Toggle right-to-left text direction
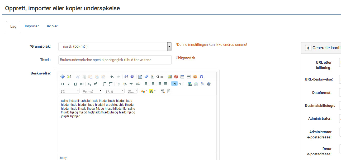This screenshot has height=160, width=341. pos(181,84)
